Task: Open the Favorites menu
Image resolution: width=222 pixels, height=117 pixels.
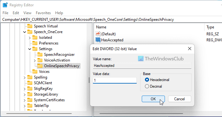Action: (43, 13)
